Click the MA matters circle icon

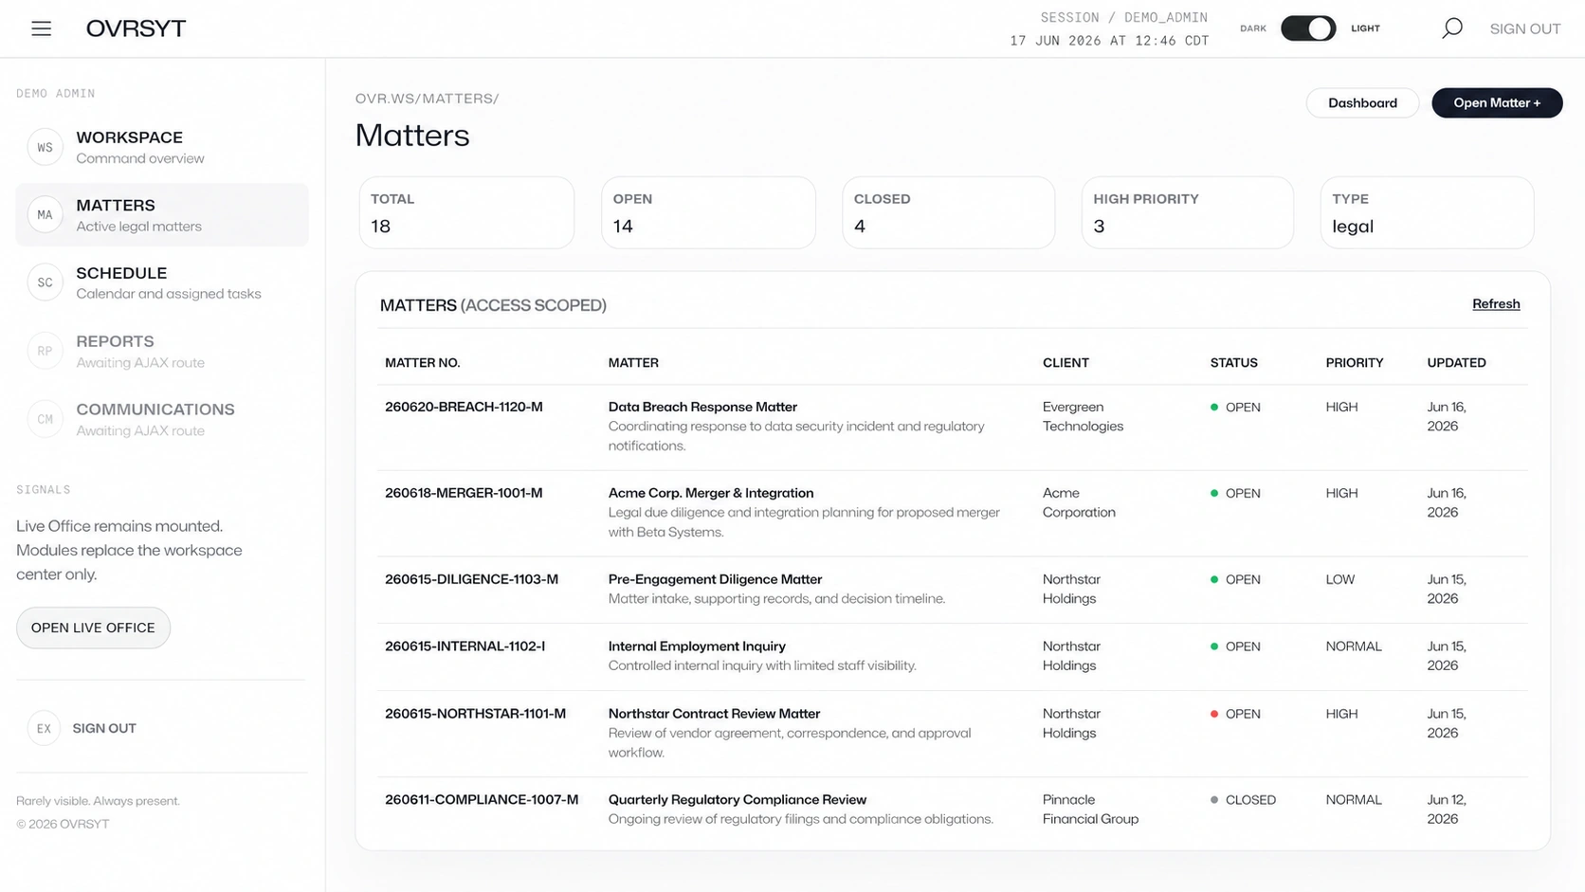(x=45, y=215)
